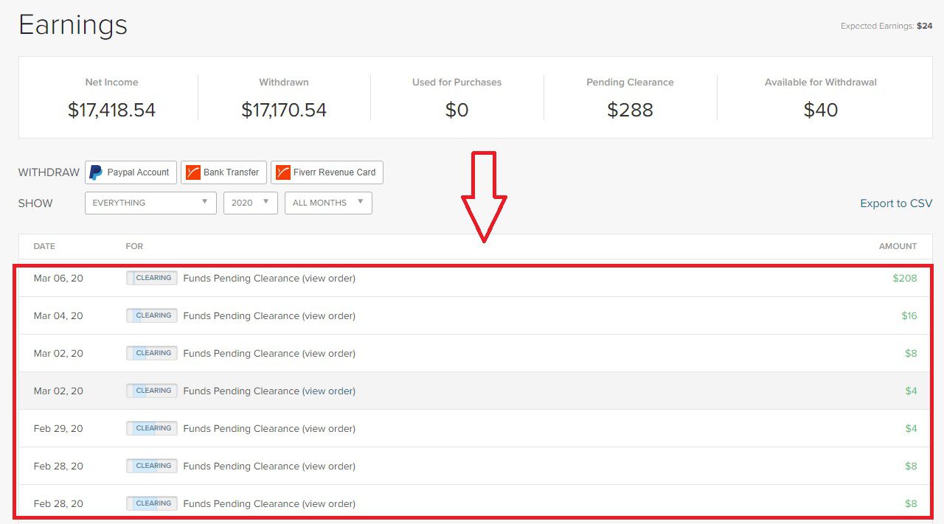944x524 pixels.
Task: Click the CLEARING badge for $208 row
Action: [x=152, y=278]
